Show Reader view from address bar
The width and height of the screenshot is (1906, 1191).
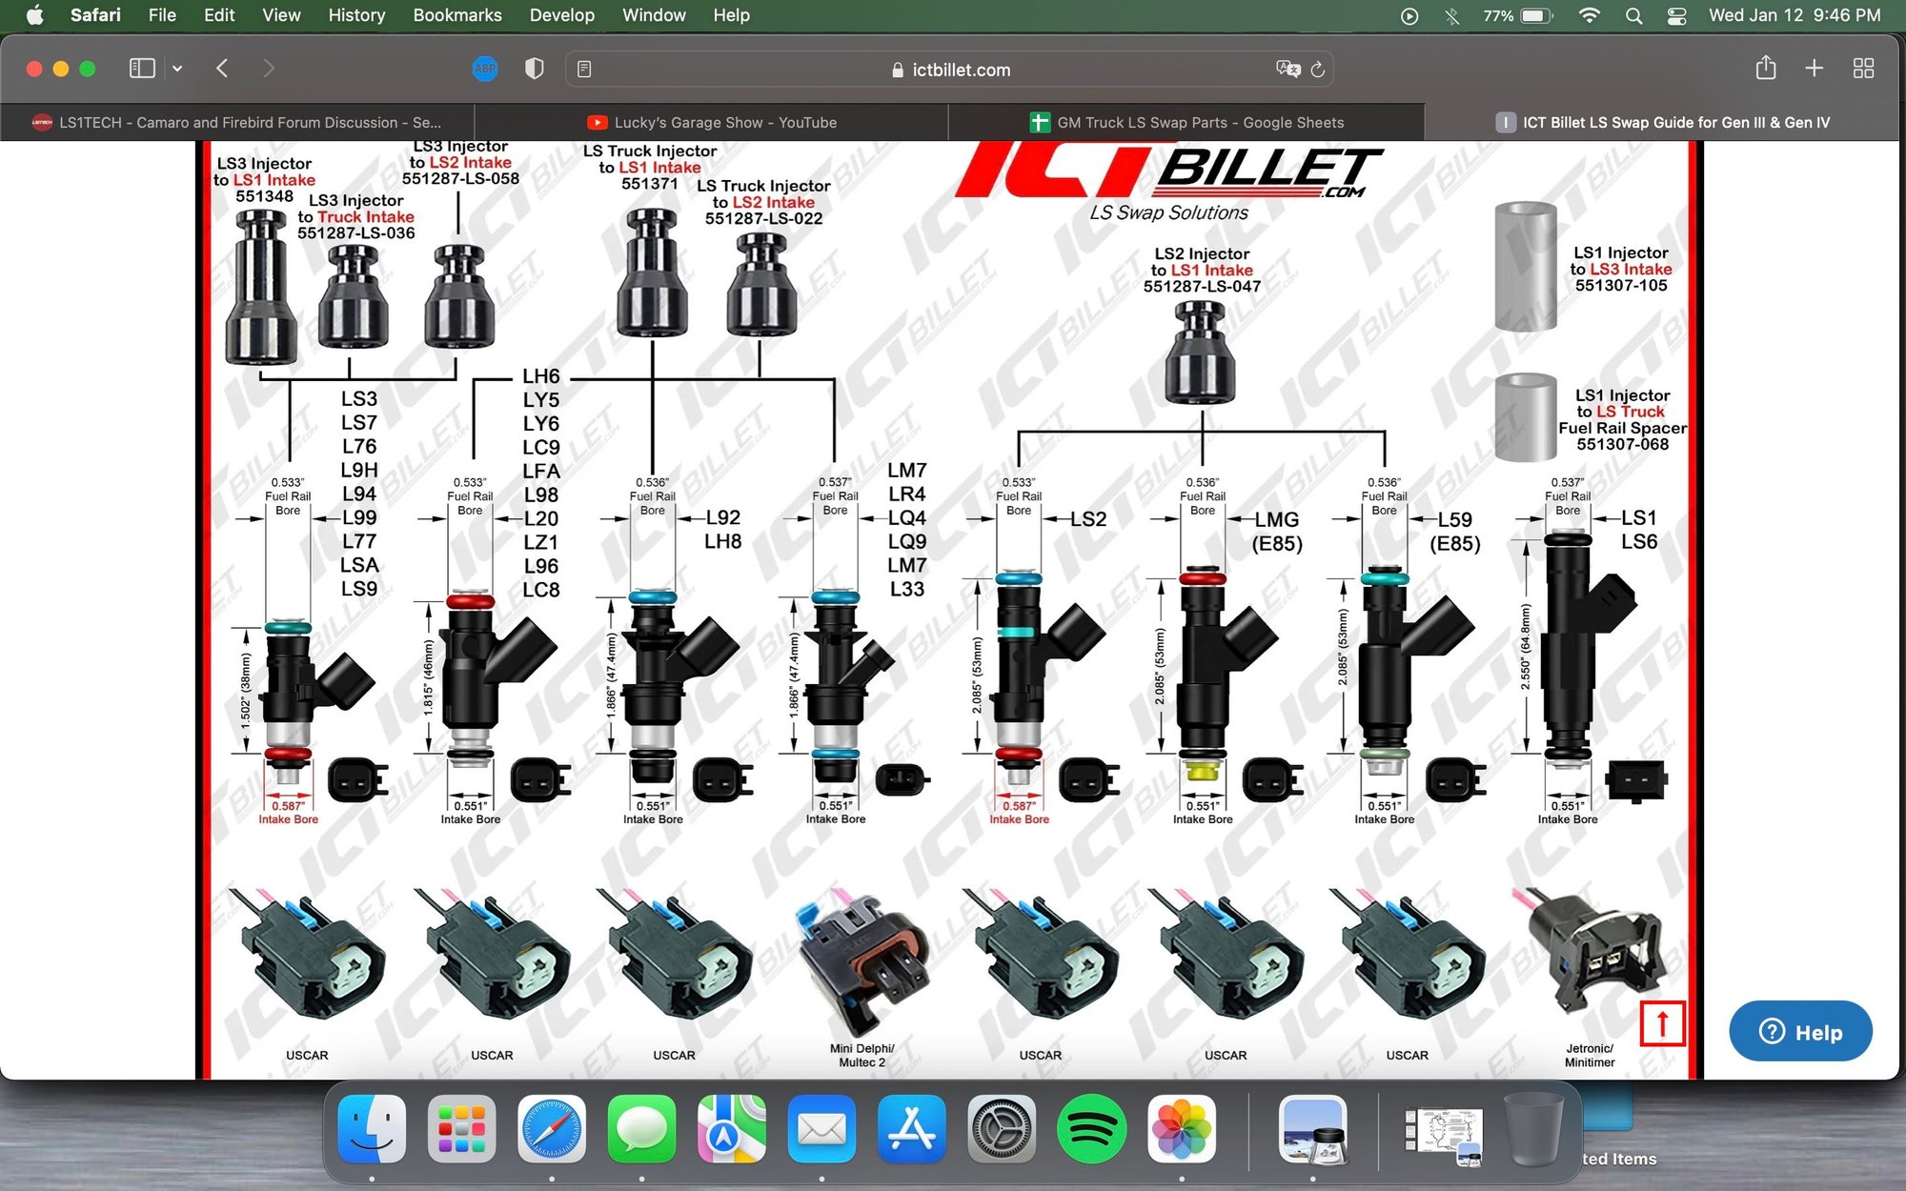pyautogui.click(x=584, y=69)
